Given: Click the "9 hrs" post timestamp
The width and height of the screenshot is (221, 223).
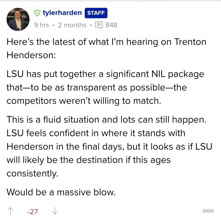Looking at the screenshot, I should (42, 25).
